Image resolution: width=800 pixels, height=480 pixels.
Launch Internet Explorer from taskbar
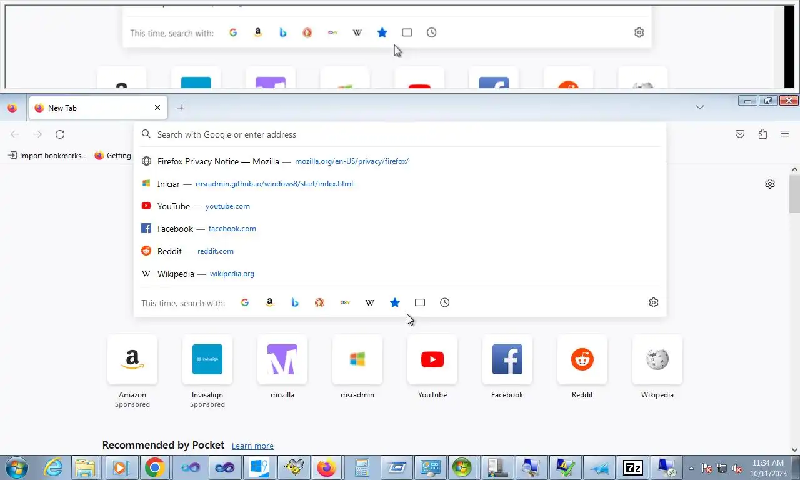pos(53,467)
